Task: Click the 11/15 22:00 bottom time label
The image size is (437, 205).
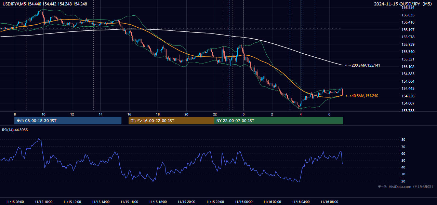Action: click(215, 202)
